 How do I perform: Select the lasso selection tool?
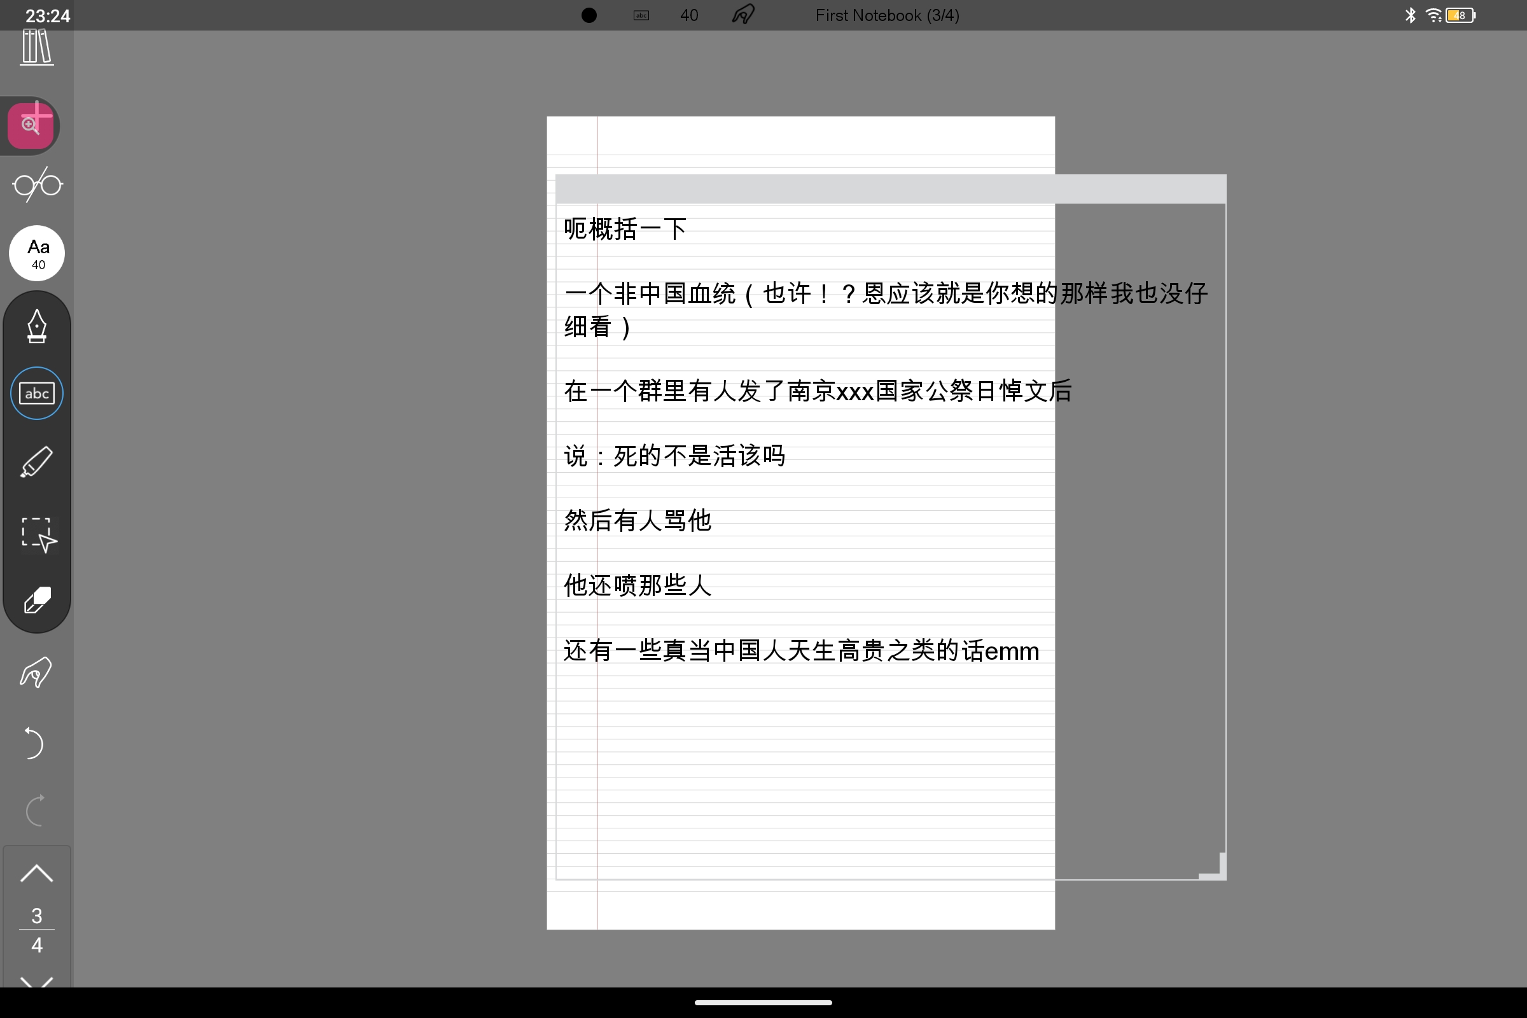(36, 534)
